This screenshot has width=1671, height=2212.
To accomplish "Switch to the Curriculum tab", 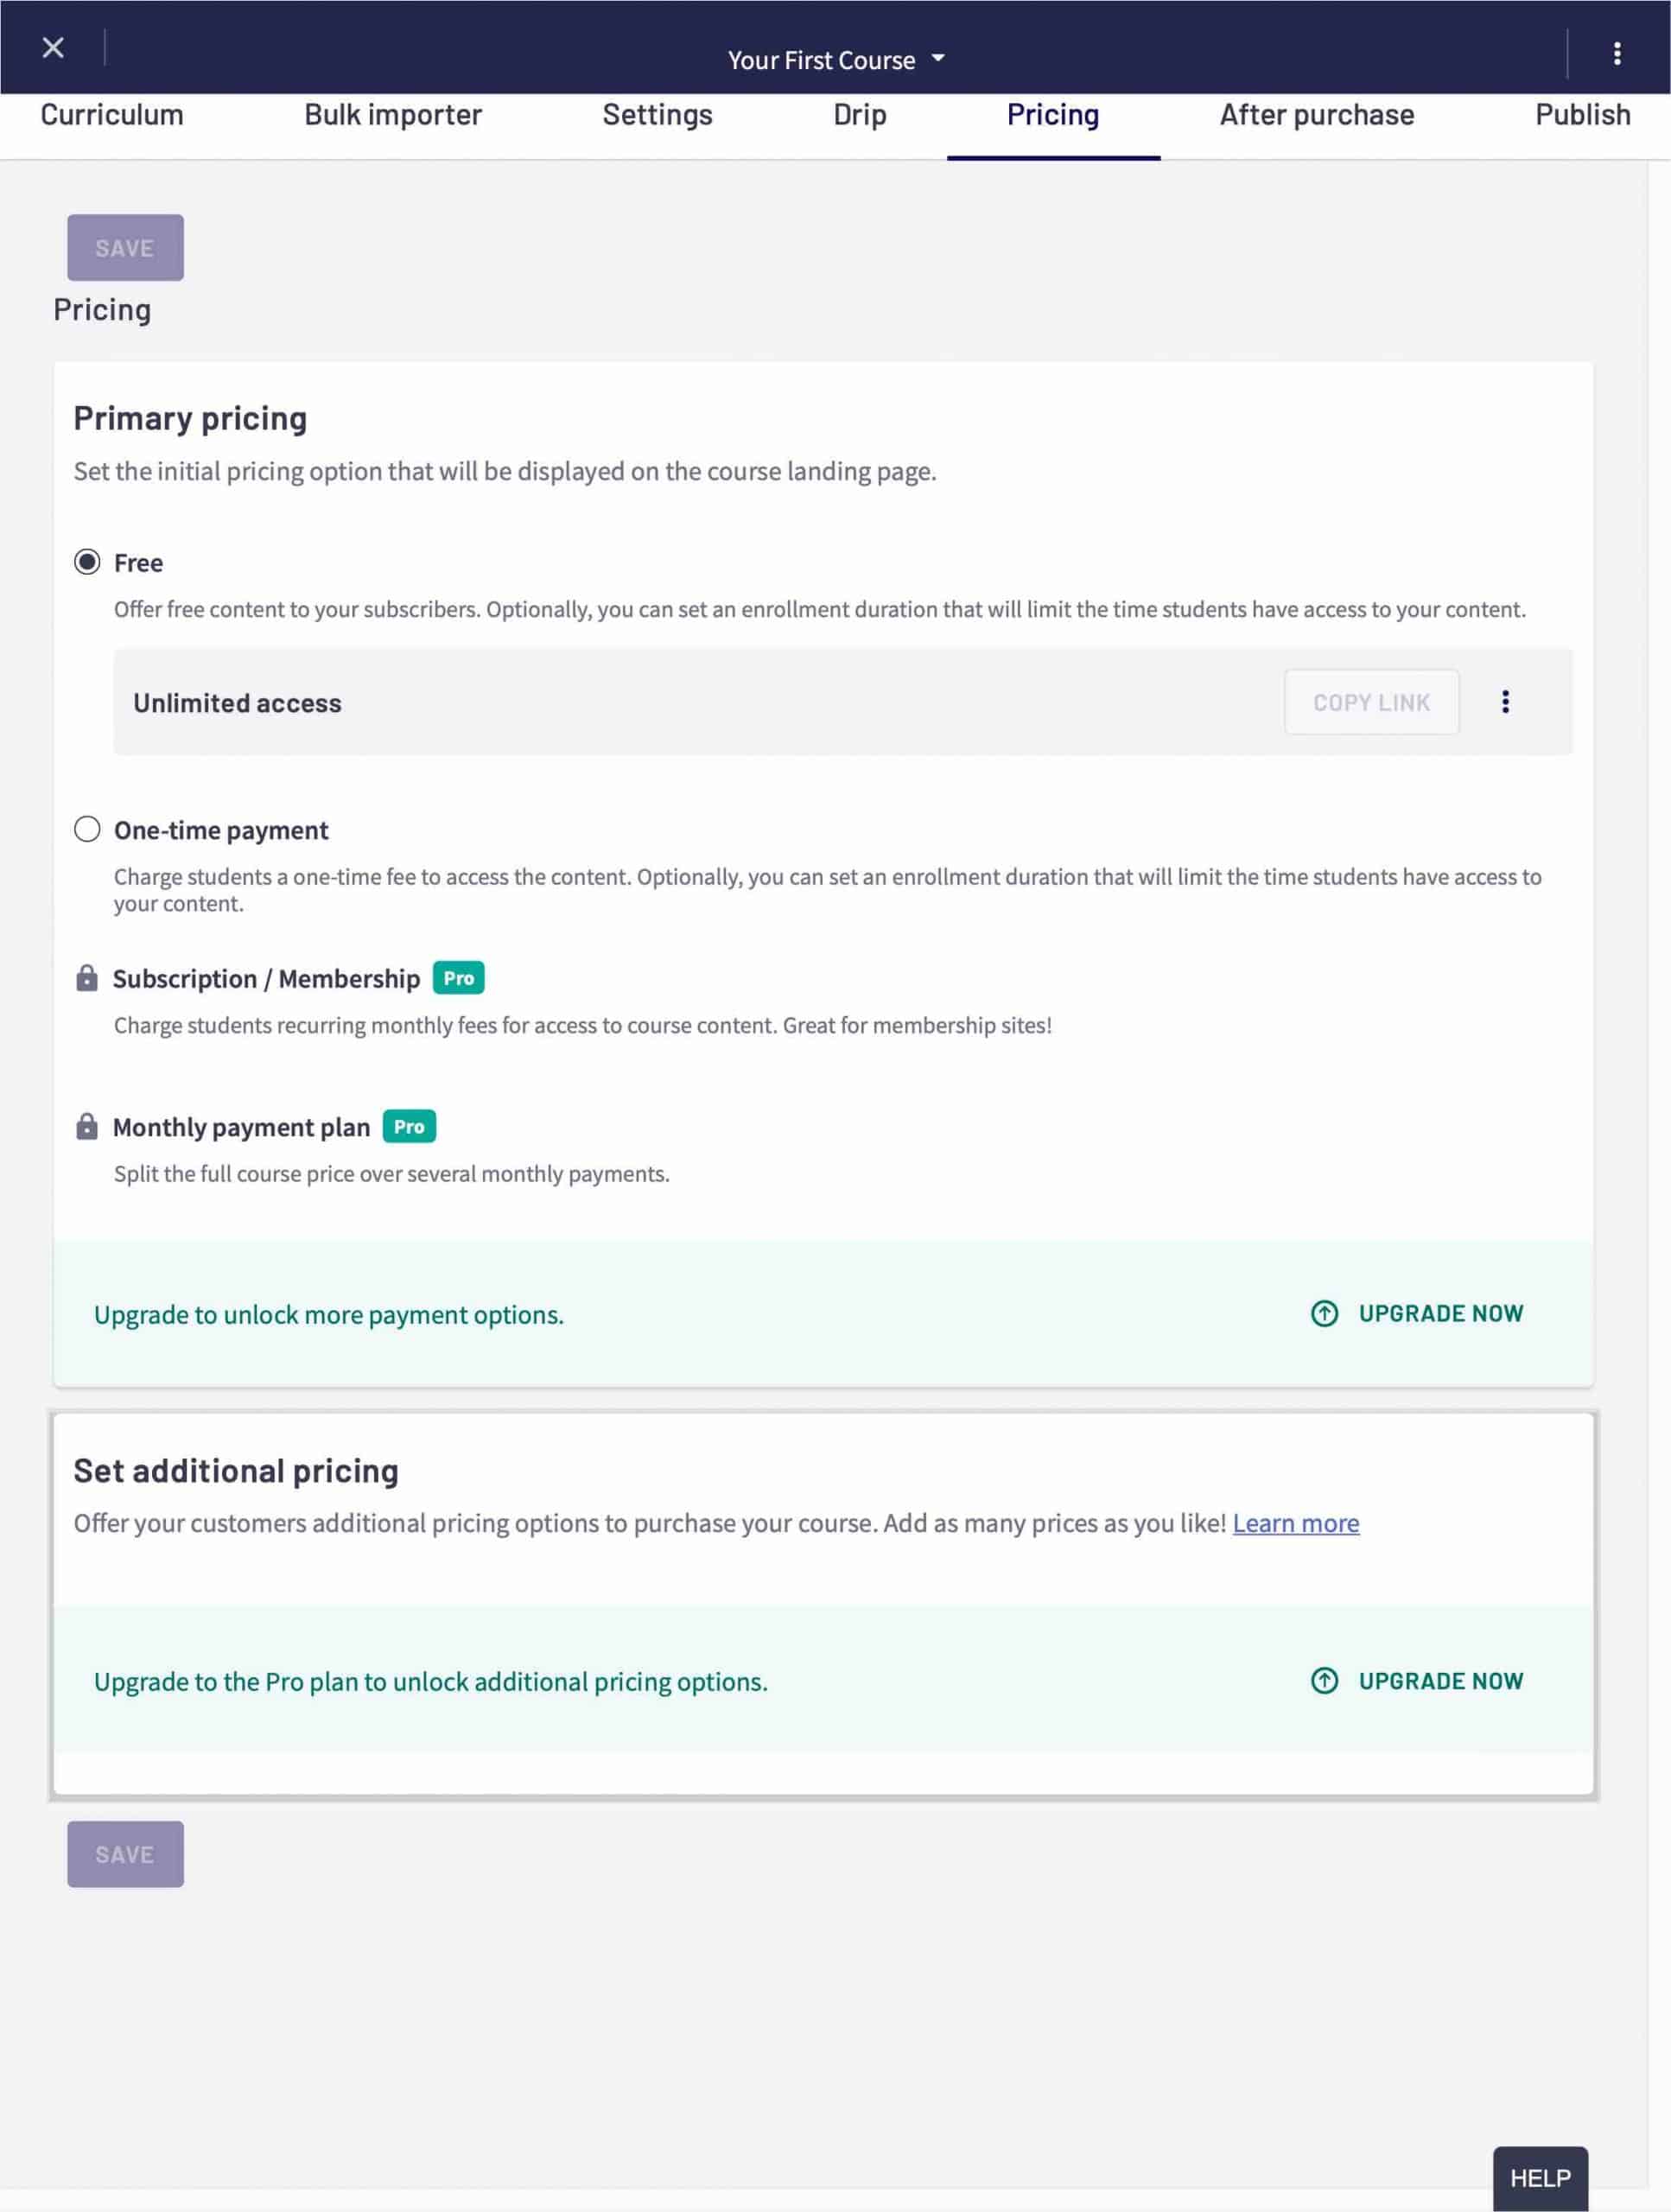I will click(x=112, y=115).
